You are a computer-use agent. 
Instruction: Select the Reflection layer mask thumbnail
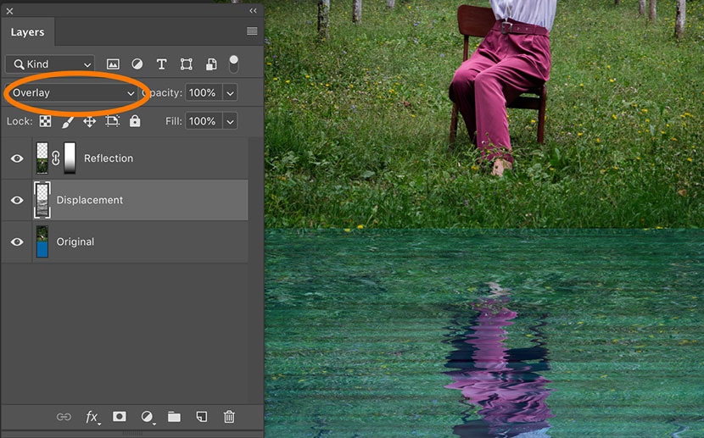pos(70,158)
